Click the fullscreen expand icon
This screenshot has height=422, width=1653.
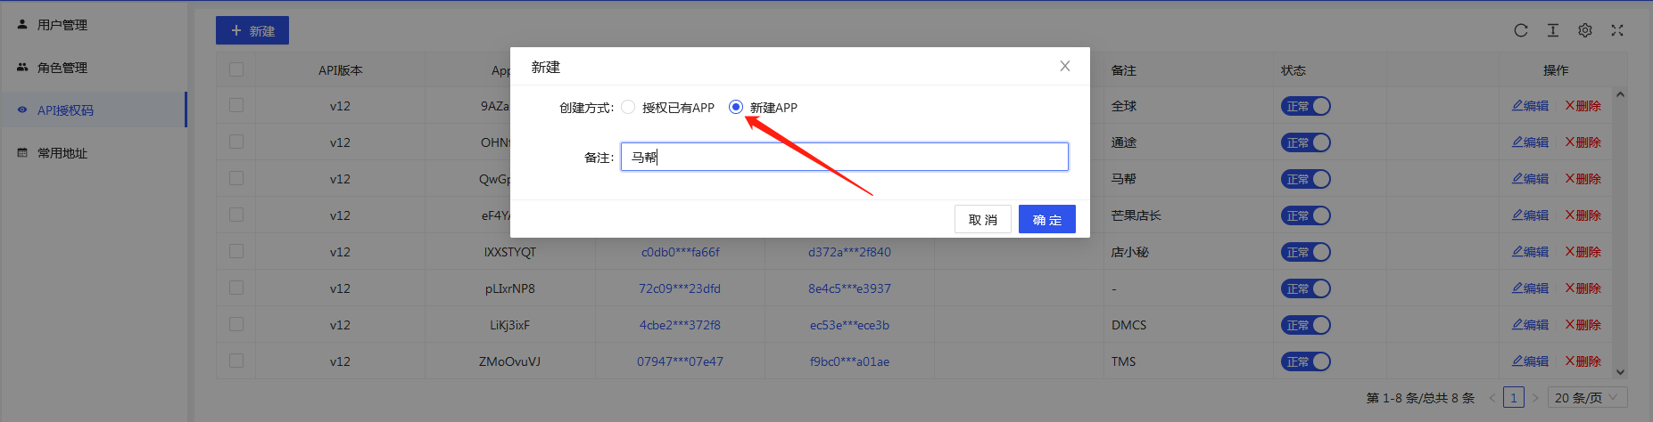click(1617, 30)
